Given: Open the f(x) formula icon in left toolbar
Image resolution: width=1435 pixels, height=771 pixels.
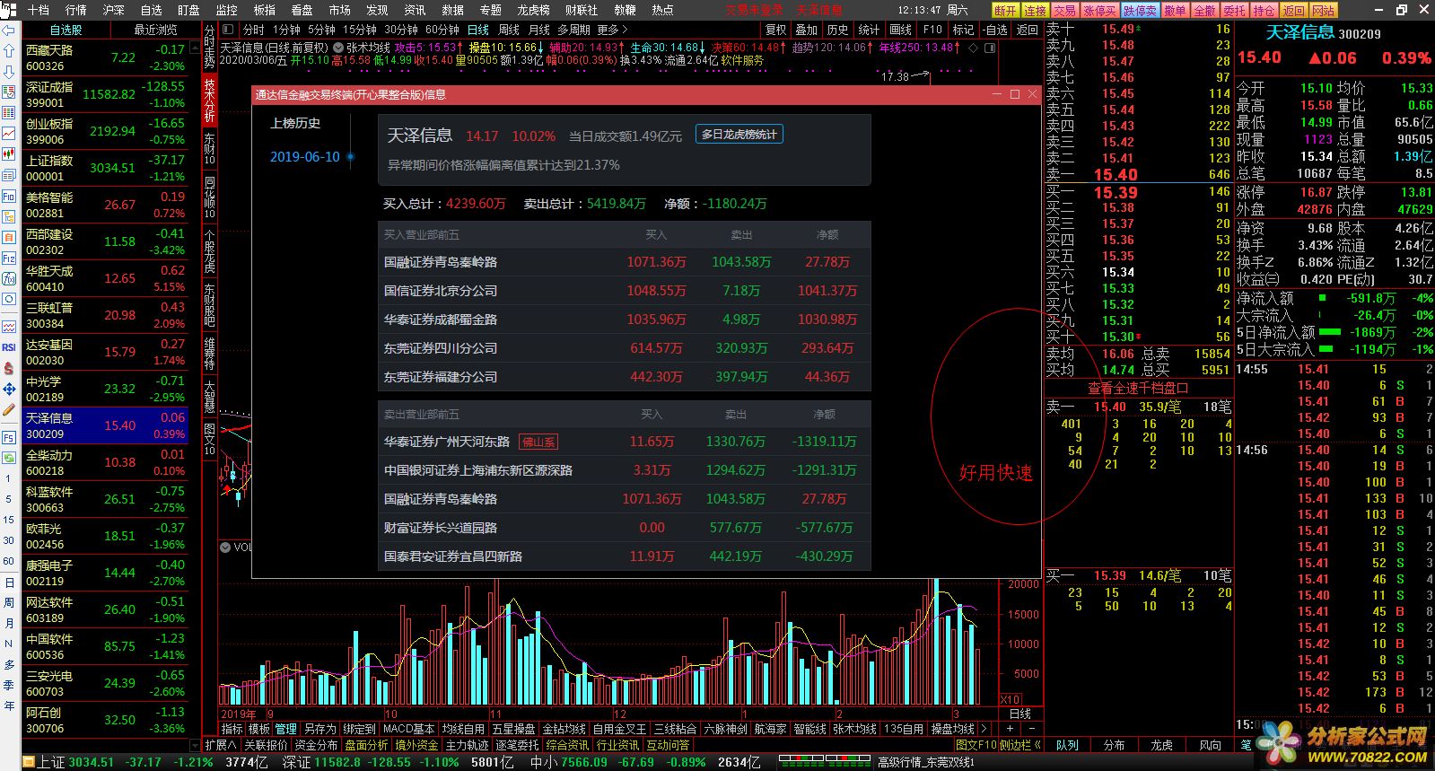Looking at the screenshot, I should tap(8, 278).
